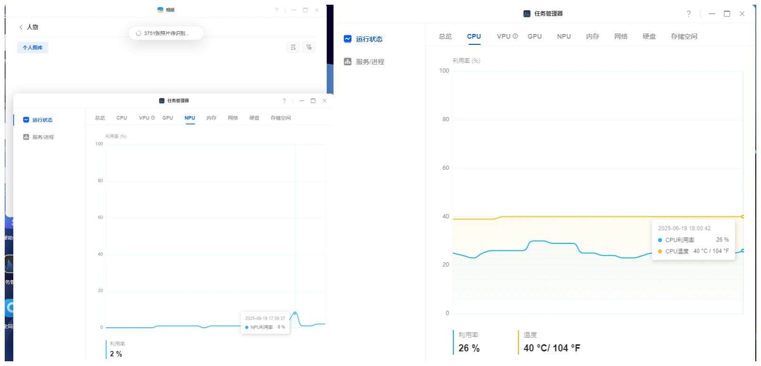Click the help question mark in the album window
Viewport: 761px width, 366px height.
[276, 10]
